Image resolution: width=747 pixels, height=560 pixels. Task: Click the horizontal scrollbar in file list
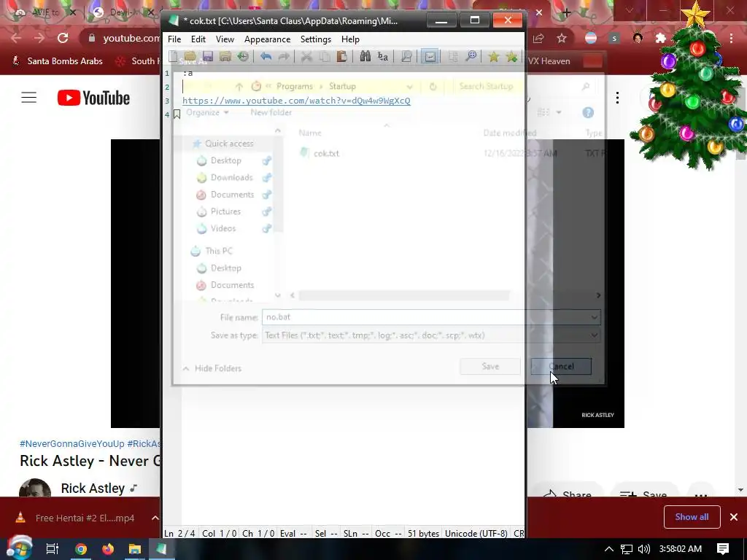tap(404, 295)
